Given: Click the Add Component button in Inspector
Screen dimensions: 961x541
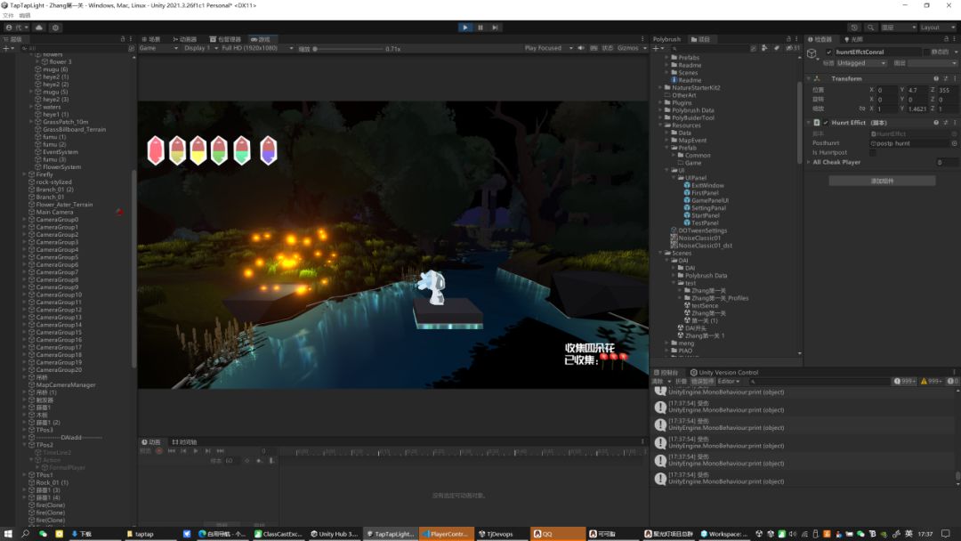Looking at the screenshot, I should [882, 181].
